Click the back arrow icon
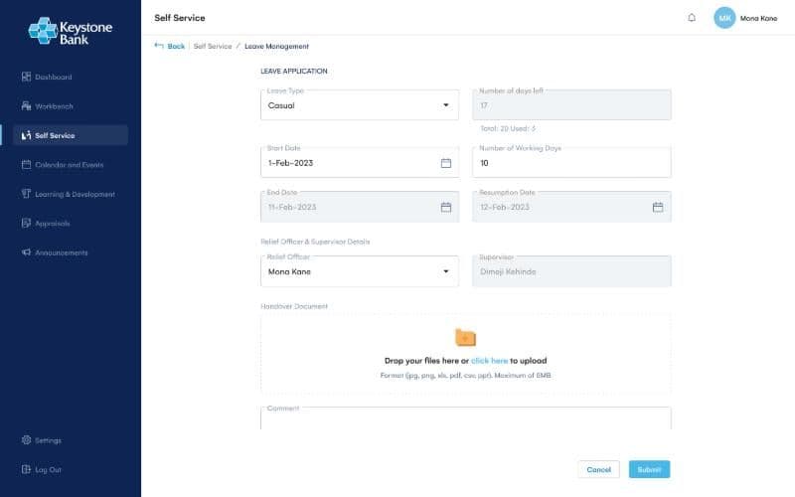 point(159,46)
